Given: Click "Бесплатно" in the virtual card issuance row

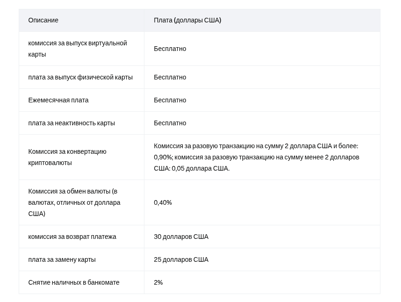Looking at the screenshot, I should click(x=170, y=49).
